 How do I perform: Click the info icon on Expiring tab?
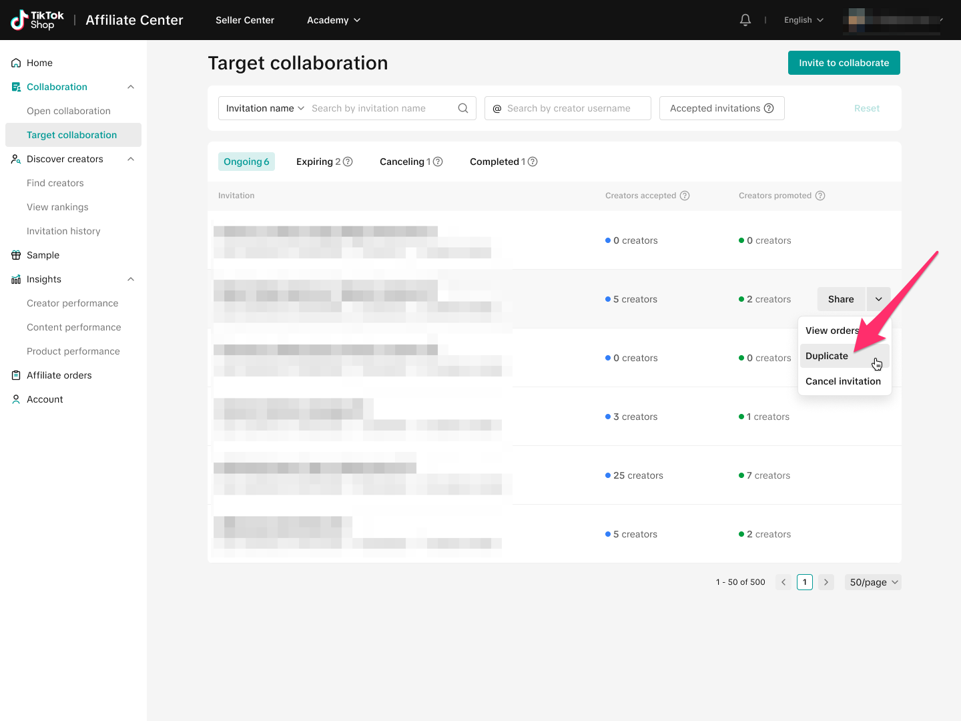(348, 162)
